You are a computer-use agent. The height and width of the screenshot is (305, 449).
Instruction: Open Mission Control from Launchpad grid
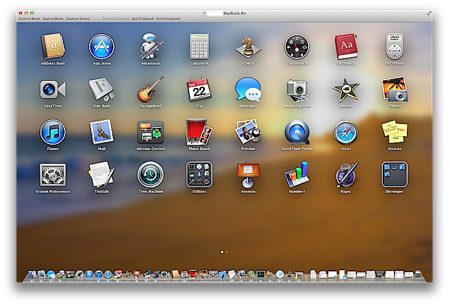click(x=150, y=132)
